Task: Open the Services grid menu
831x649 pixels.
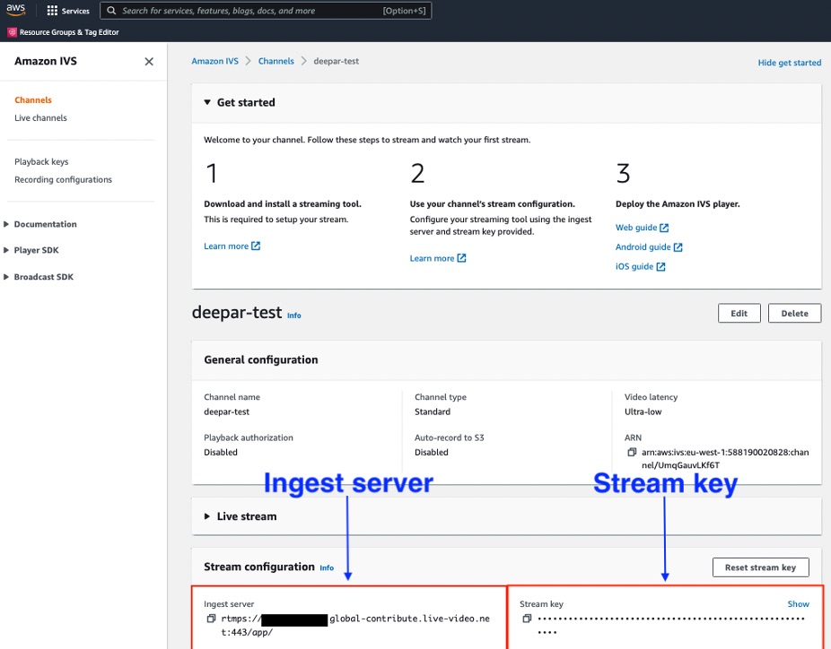Action: click(52, 11)
